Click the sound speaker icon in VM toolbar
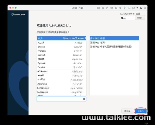The height and width of the screenshot is (125, 155). (120, 8)
